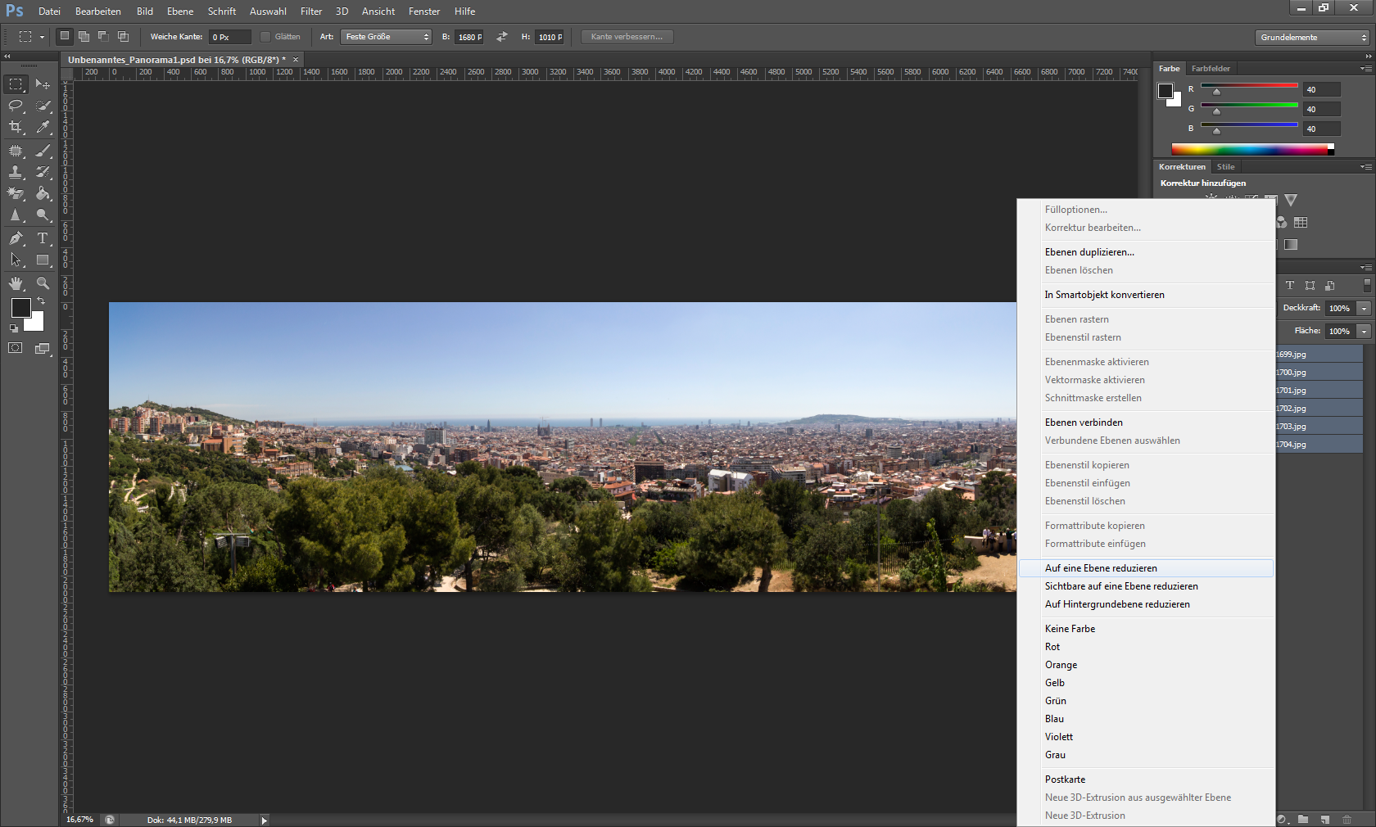Toggle the layer filter switch
This screenshot has height=827, width=1376.
click(x=1366, y=285)
